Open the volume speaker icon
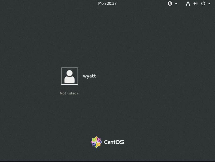The height and width of the screenshot is (162, 215). click(195, 3)
